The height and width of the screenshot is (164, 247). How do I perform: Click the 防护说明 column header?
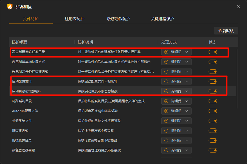point(86,42)
